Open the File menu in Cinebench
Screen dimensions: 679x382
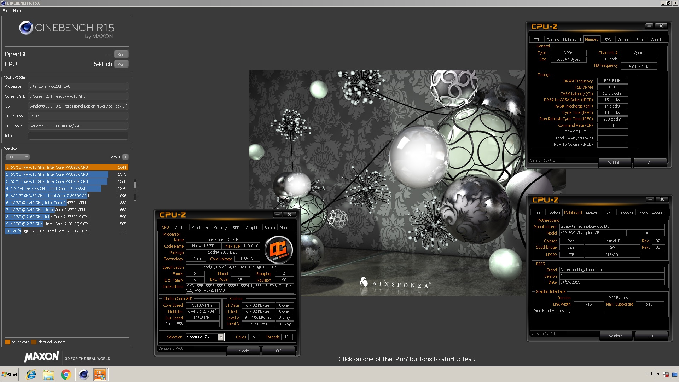point(5,11)
